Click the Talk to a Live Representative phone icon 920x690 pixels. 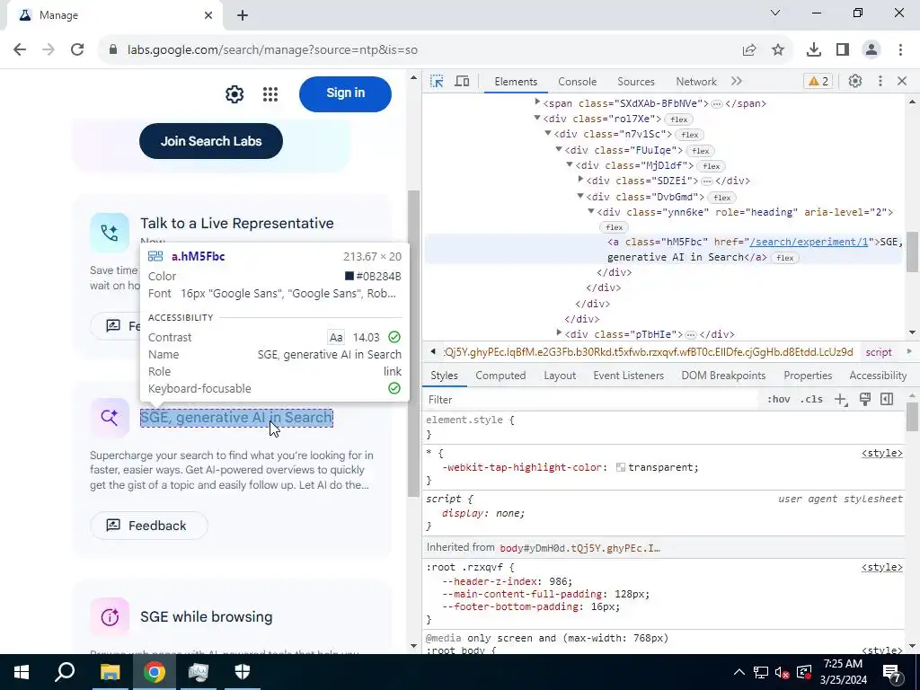110,233
